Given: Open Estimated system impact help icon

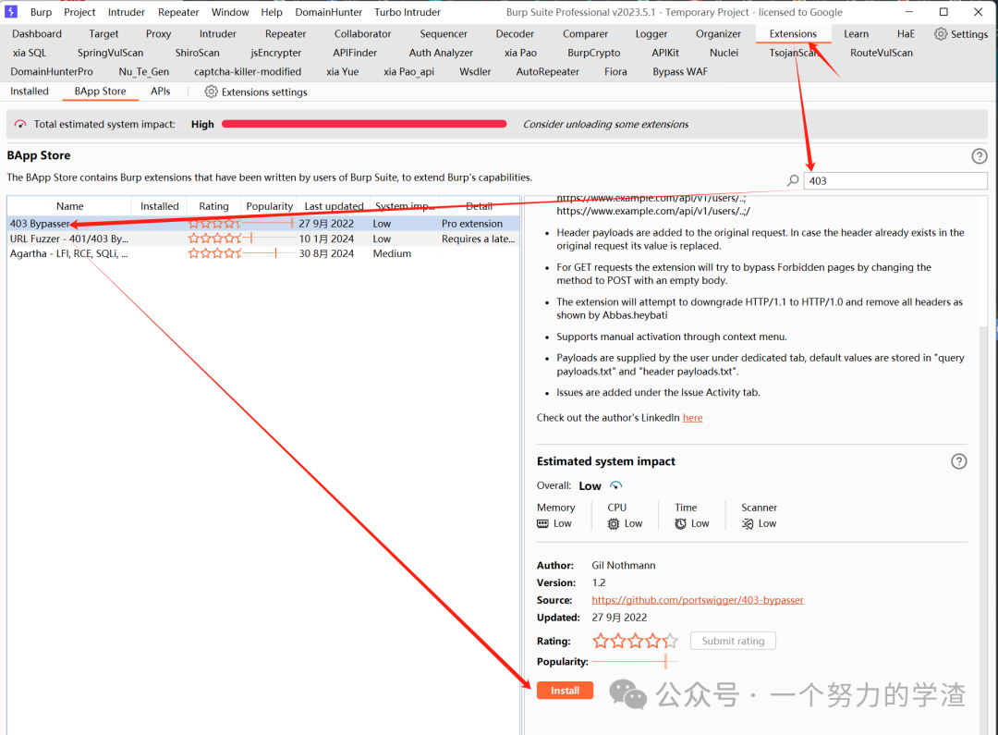Looking at the screenshot, I should (958, 461).
